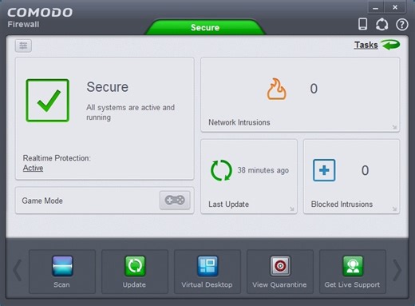Click 'All systems are active and running' text

pos(130,112)
